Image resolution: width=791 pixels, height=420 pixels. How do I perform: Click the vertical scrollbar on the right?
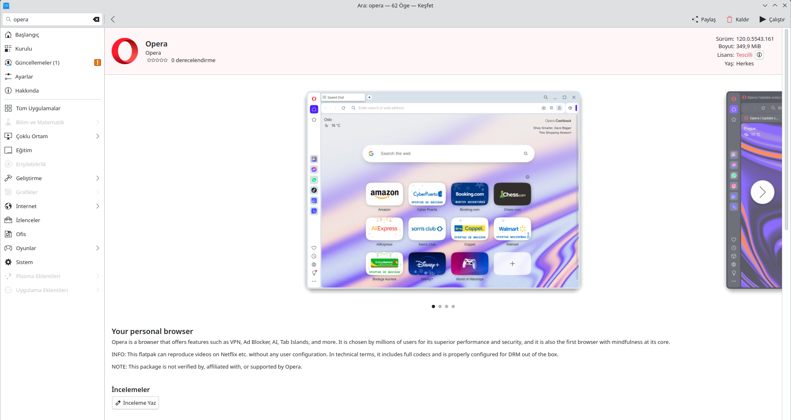coord(786,130)
